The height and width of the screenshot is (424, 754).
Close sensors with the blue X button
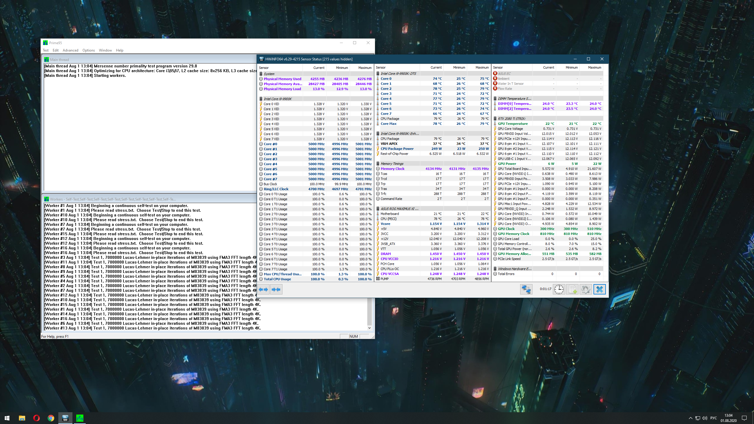(599, 289)
